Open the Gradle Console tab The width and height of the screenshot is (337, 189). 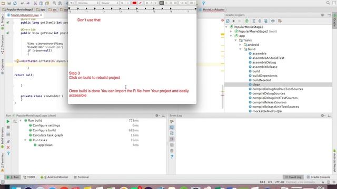click(318, 177)
